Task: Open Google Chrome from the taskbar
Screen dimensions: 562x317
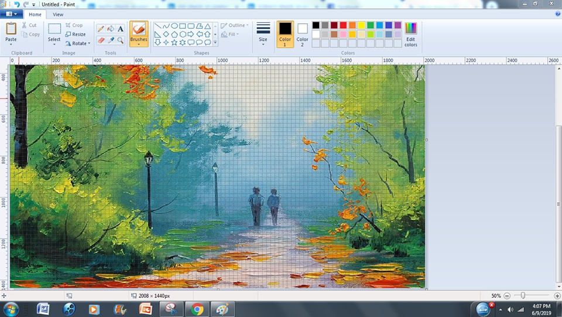Action: point(197,309)
